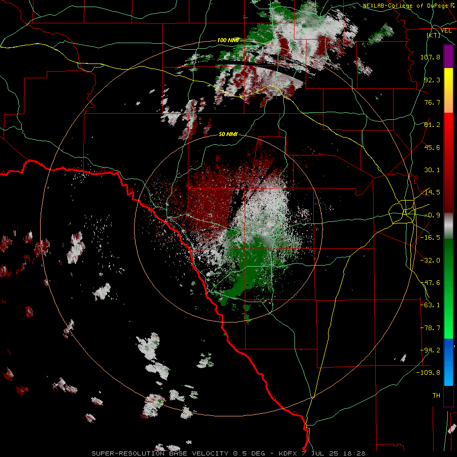Pick the yellow-orange segment of the color bar
This screenshot has width=457, height=457.
coord(448,90)
